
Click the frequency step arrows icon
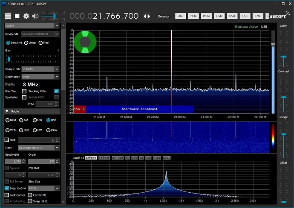[x=147, y=16]
